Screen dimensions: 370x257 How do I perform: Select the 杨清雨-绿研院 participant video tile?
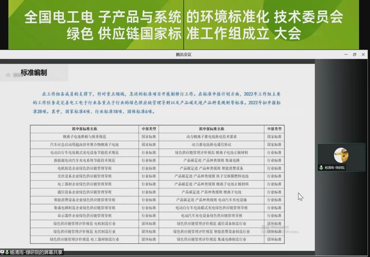coord(341,157)
